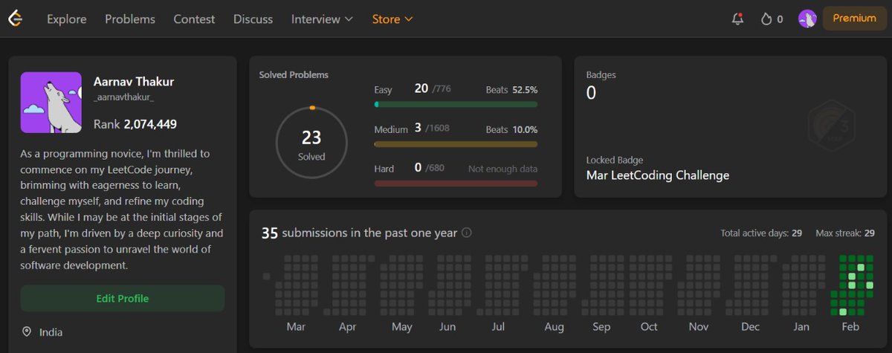Expand the Store dropdown menu
The width and height of the screenshot is (892, 353).
pos(392,19)
